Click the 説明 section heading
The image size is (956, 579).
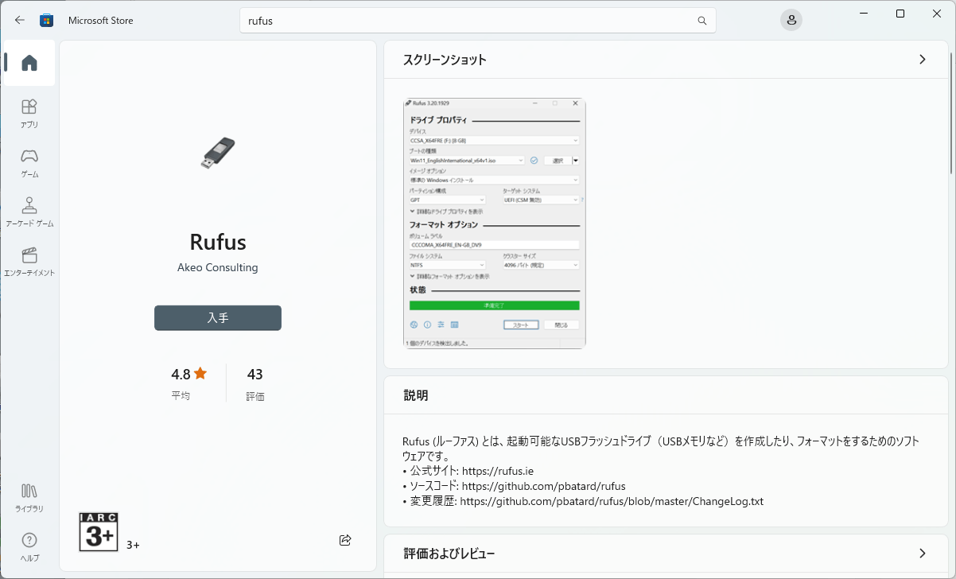[x=416, y=394]
